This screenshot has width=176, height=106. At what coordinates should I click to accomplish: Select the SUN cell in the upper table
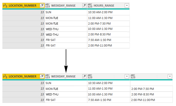pyautogui.click(x=66, y=12)
